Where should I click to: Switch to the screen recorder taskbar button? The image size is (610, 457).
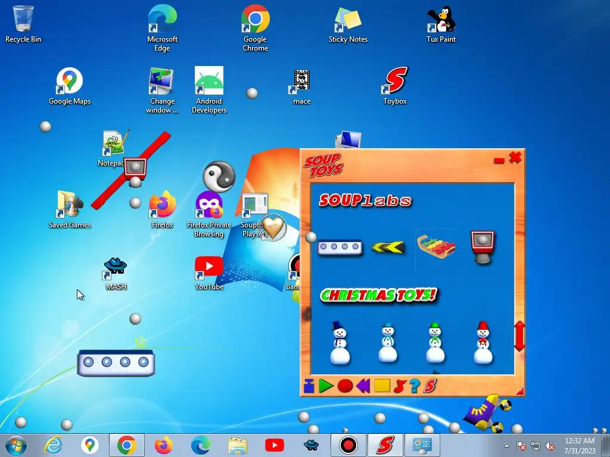click(x=348, y=445)
